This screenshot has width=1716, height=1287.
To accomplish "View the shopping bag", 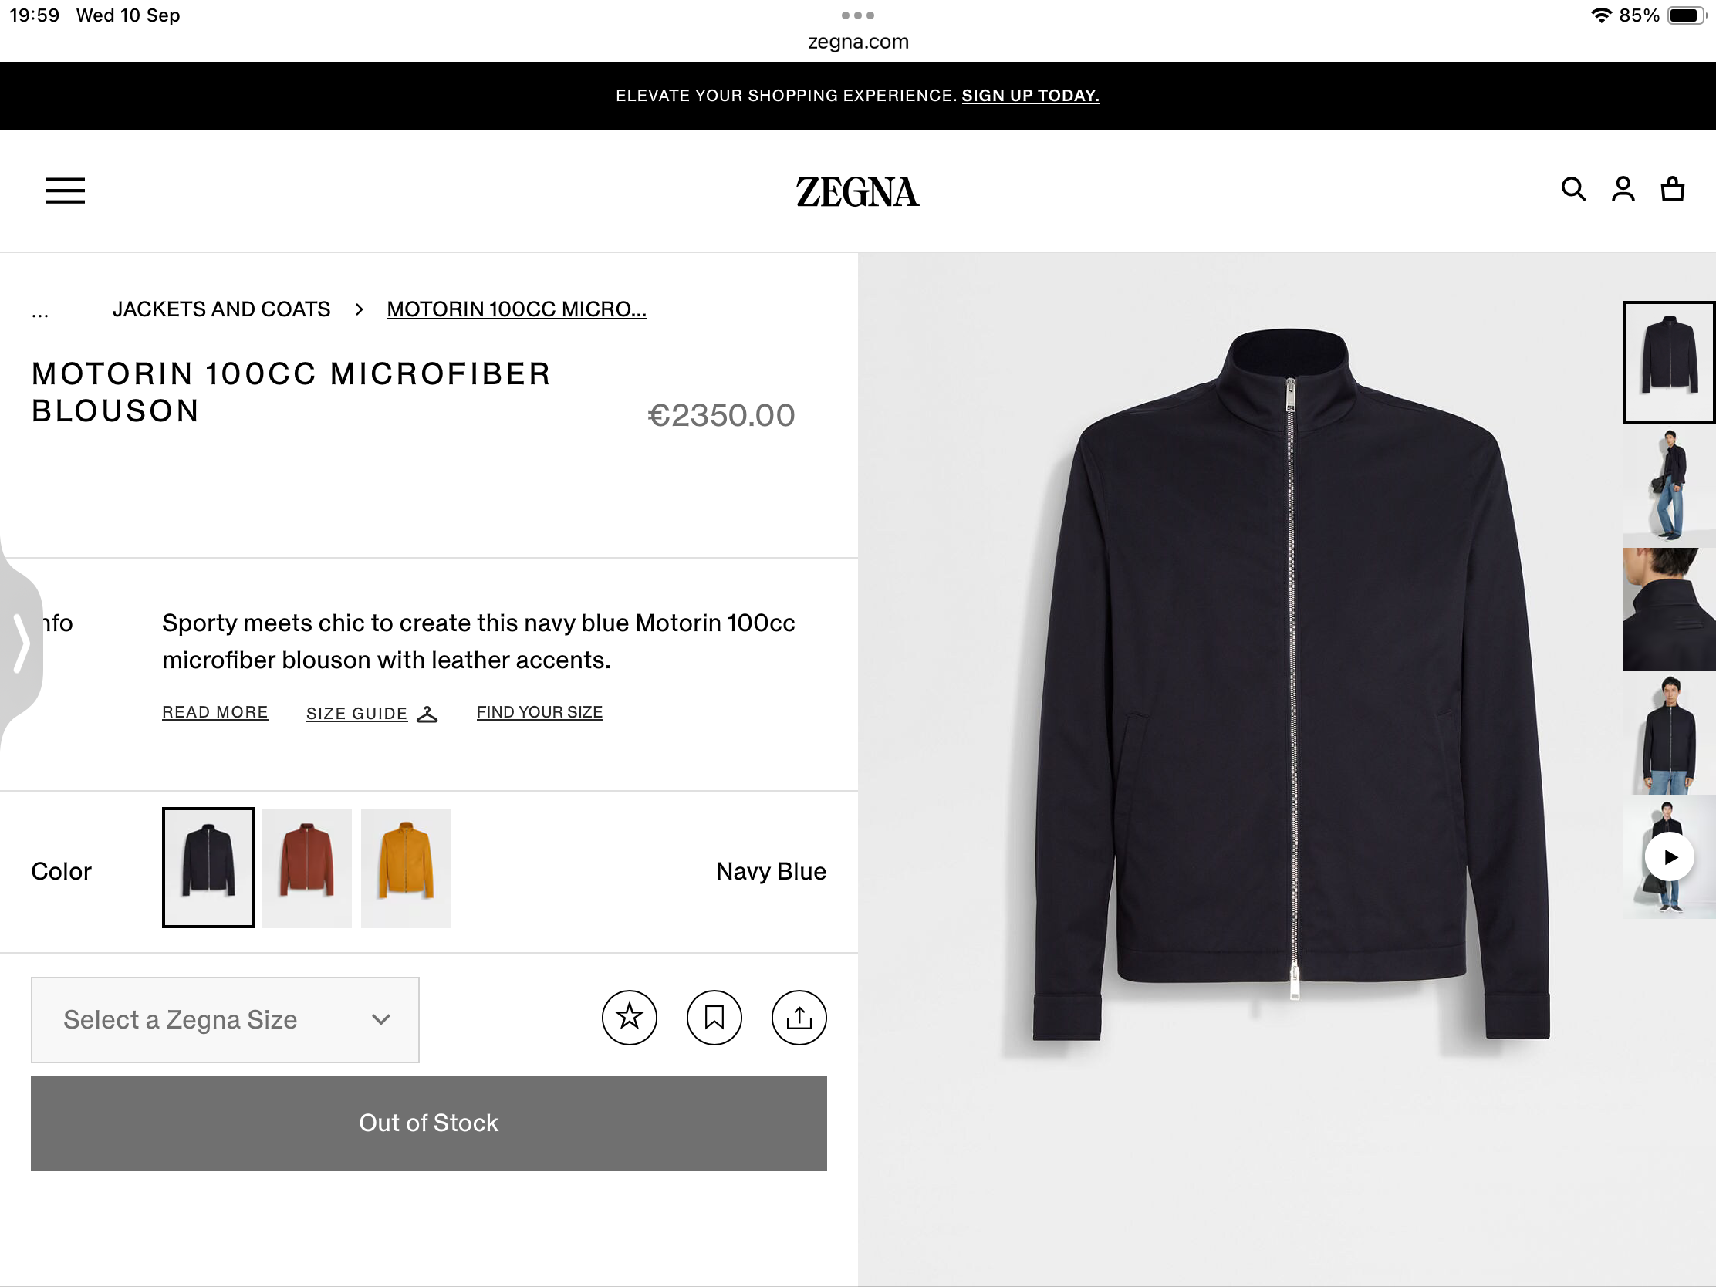I will click(1672, 188).
